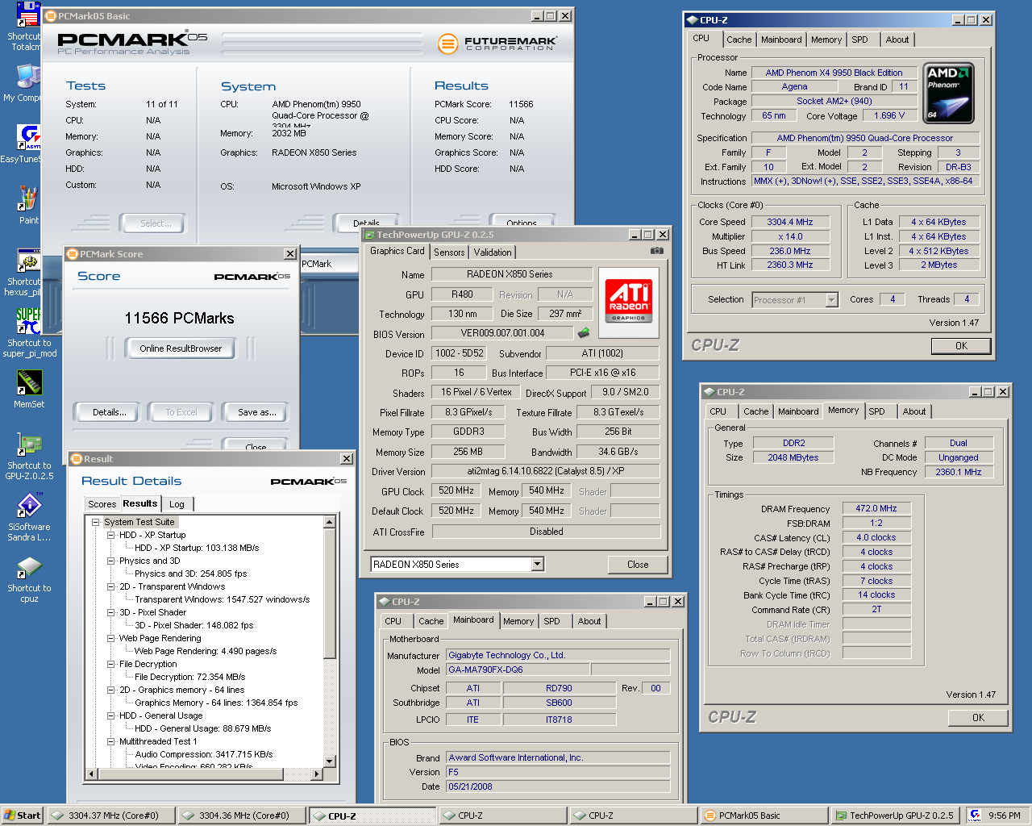
Task: Click the Futuremark logo in PCMark05
Action: coord(497,43)
